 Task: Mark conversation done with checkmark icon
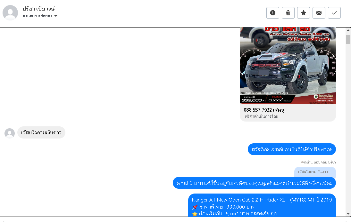(334, 13)
